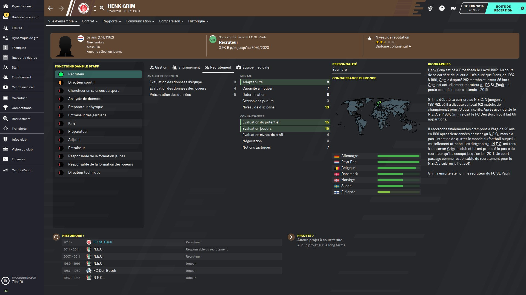Click the back navigation arrow
Screen dimensions: 526x295
pyautogui.click(x=50, y=8)
